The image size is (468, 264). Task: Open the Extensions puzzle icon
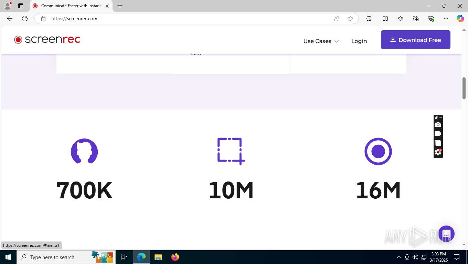tap(369, 19)
